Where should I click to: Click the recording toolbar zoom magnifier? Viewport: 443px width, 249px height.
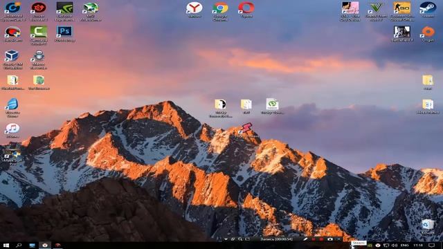tap(240, 239)
